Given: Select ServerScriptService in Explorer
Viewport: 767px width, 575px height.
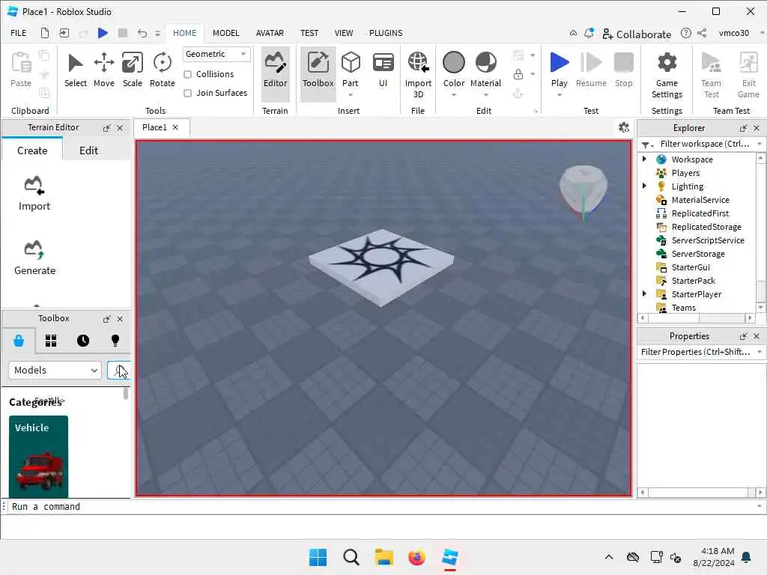Looking at the screenshot, I should coord(707,240).
